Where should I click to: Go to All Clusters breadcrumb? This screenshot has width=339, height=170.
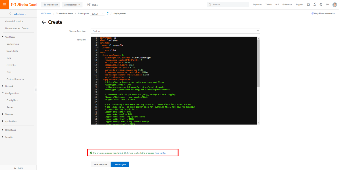tap(46, 14)
